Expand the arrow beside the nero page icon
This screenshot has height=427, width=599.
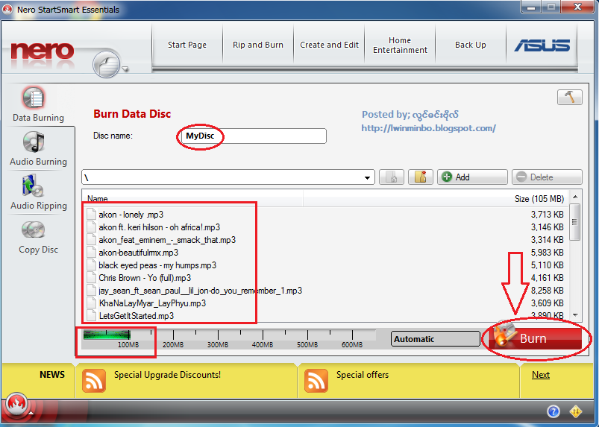tap(125, 69)
